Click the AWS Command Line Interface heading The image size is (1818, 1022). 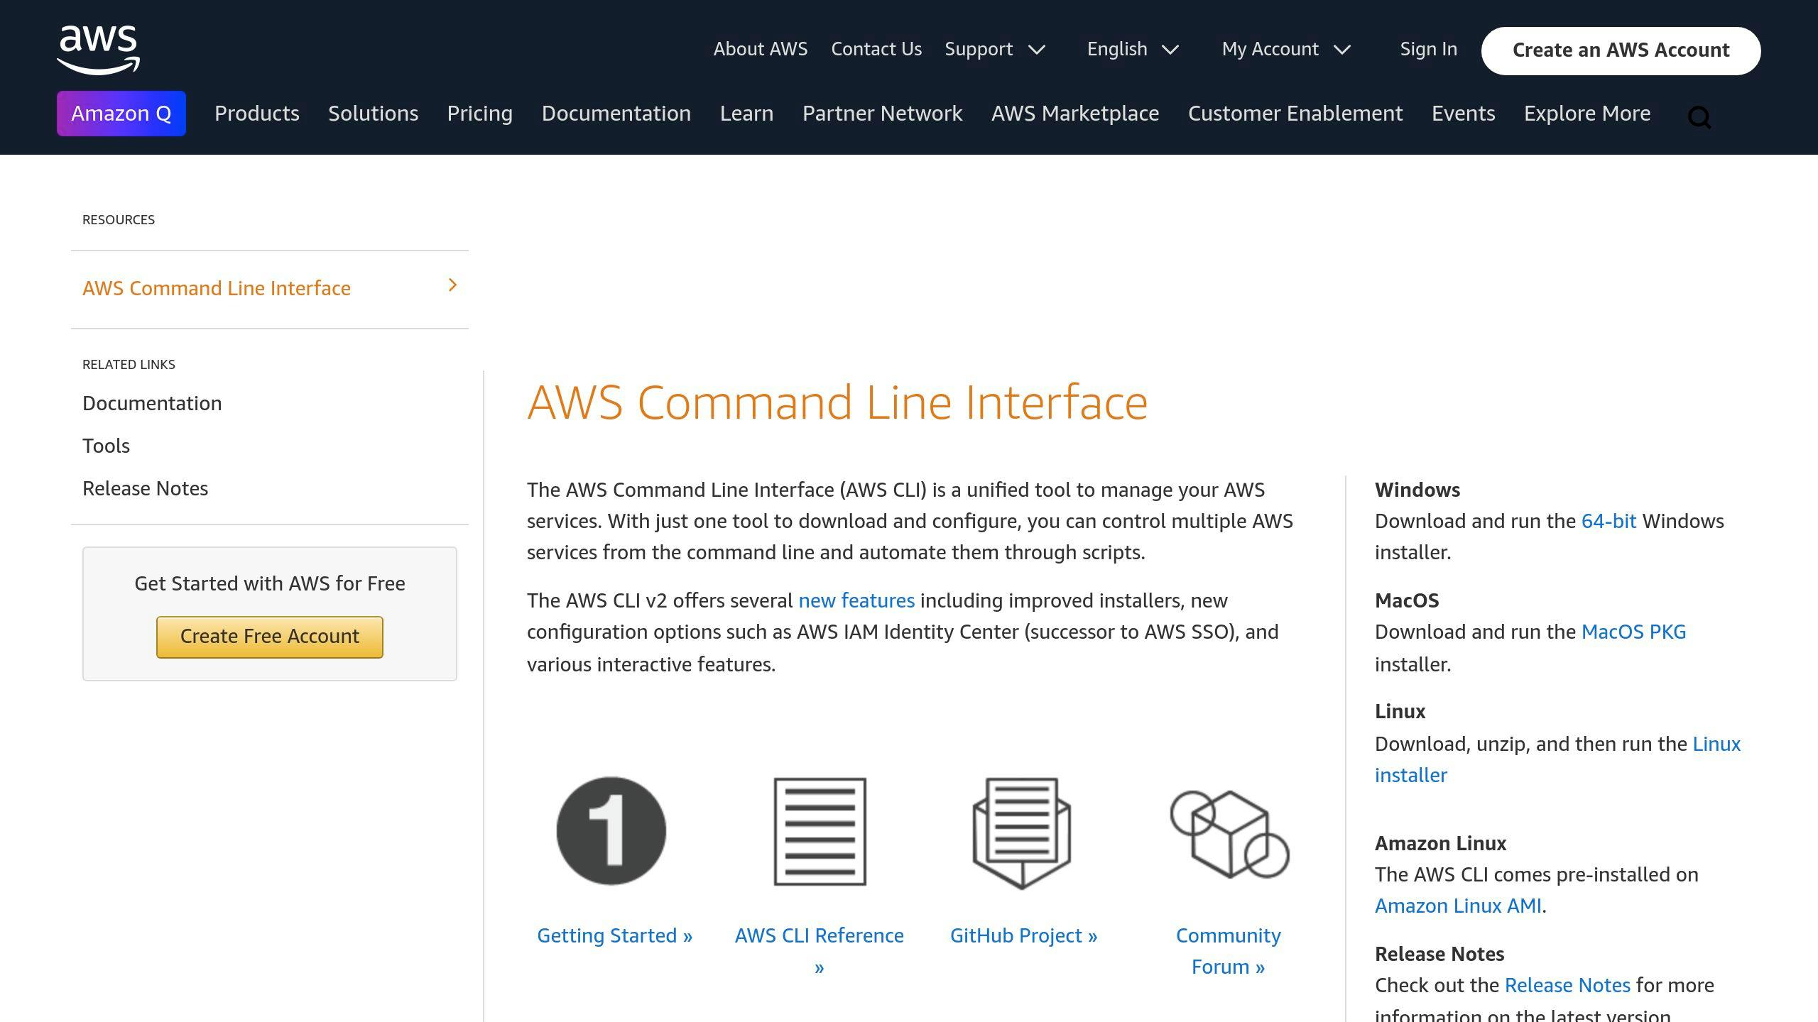coord(837,402)
